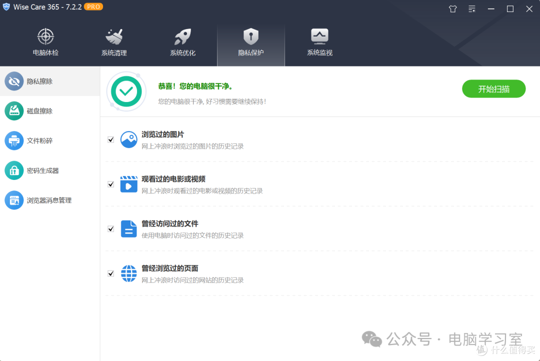
Task: Click the green checkmark status circle
Action: [x=126, y=91]
